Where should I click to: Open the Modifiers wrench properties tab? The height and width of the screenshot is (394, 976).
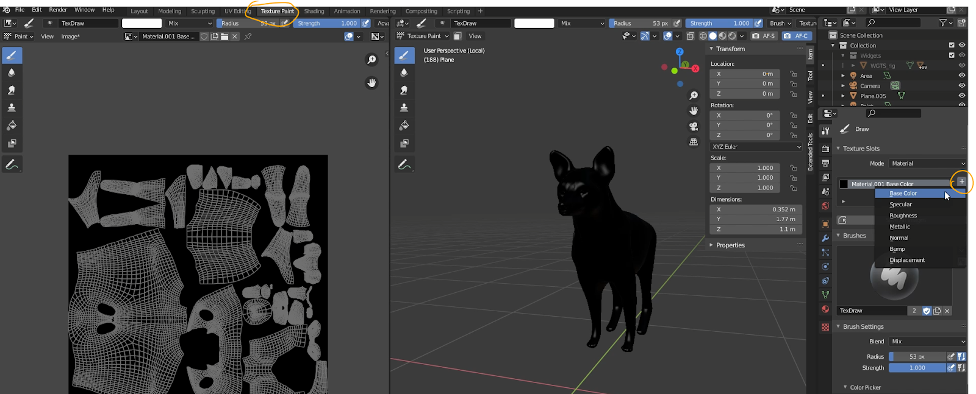click(x=825, y=238)
